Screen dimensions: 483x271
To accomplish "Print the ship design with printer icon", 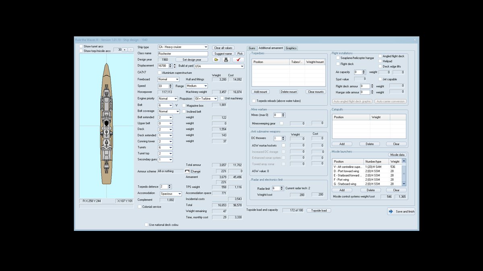I will pos(226,59).
